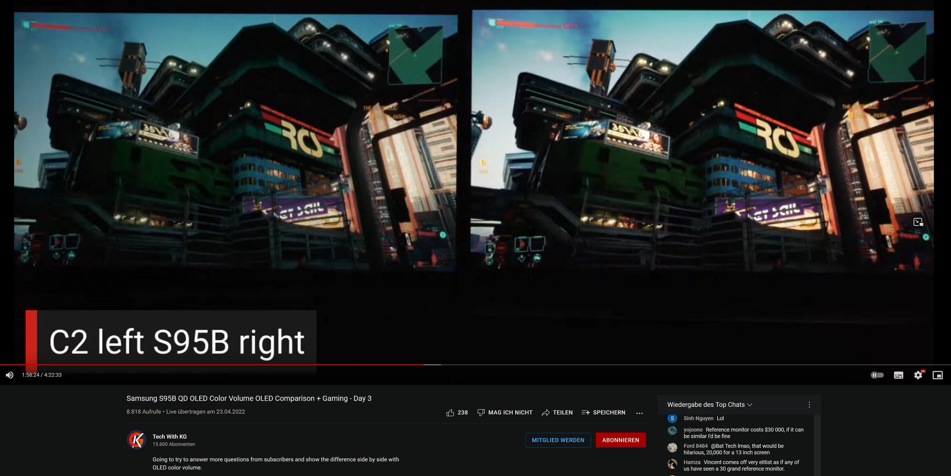This screenshot has width=951, height=476.
Task: Toggle the autoplay switch in player controls
Action: click(x=877, y=375)
